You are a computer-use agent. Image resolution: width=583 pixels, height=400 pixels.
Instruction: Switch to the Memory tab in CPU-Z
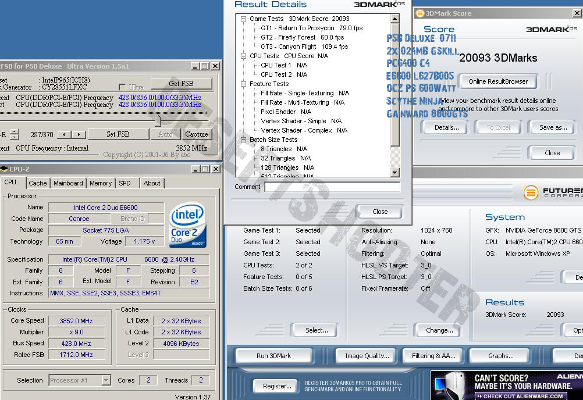point(100,183)
